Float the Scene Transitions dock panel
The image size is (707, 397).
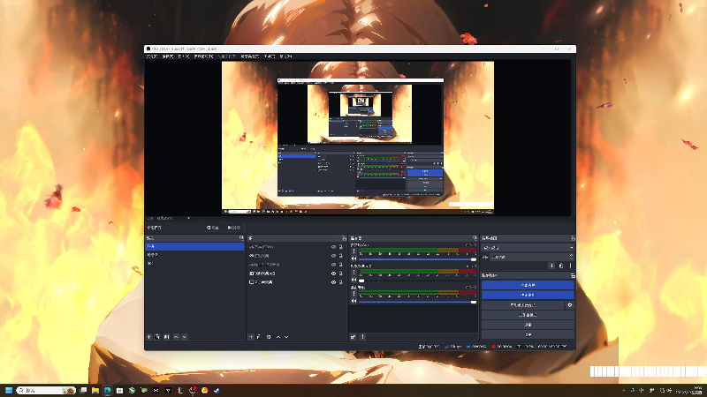tap(573, 237)
